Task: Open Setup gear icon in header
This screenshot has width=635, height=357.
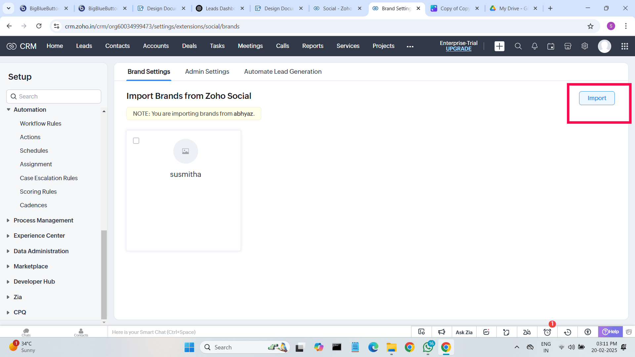Action: (x=585, y=46)
